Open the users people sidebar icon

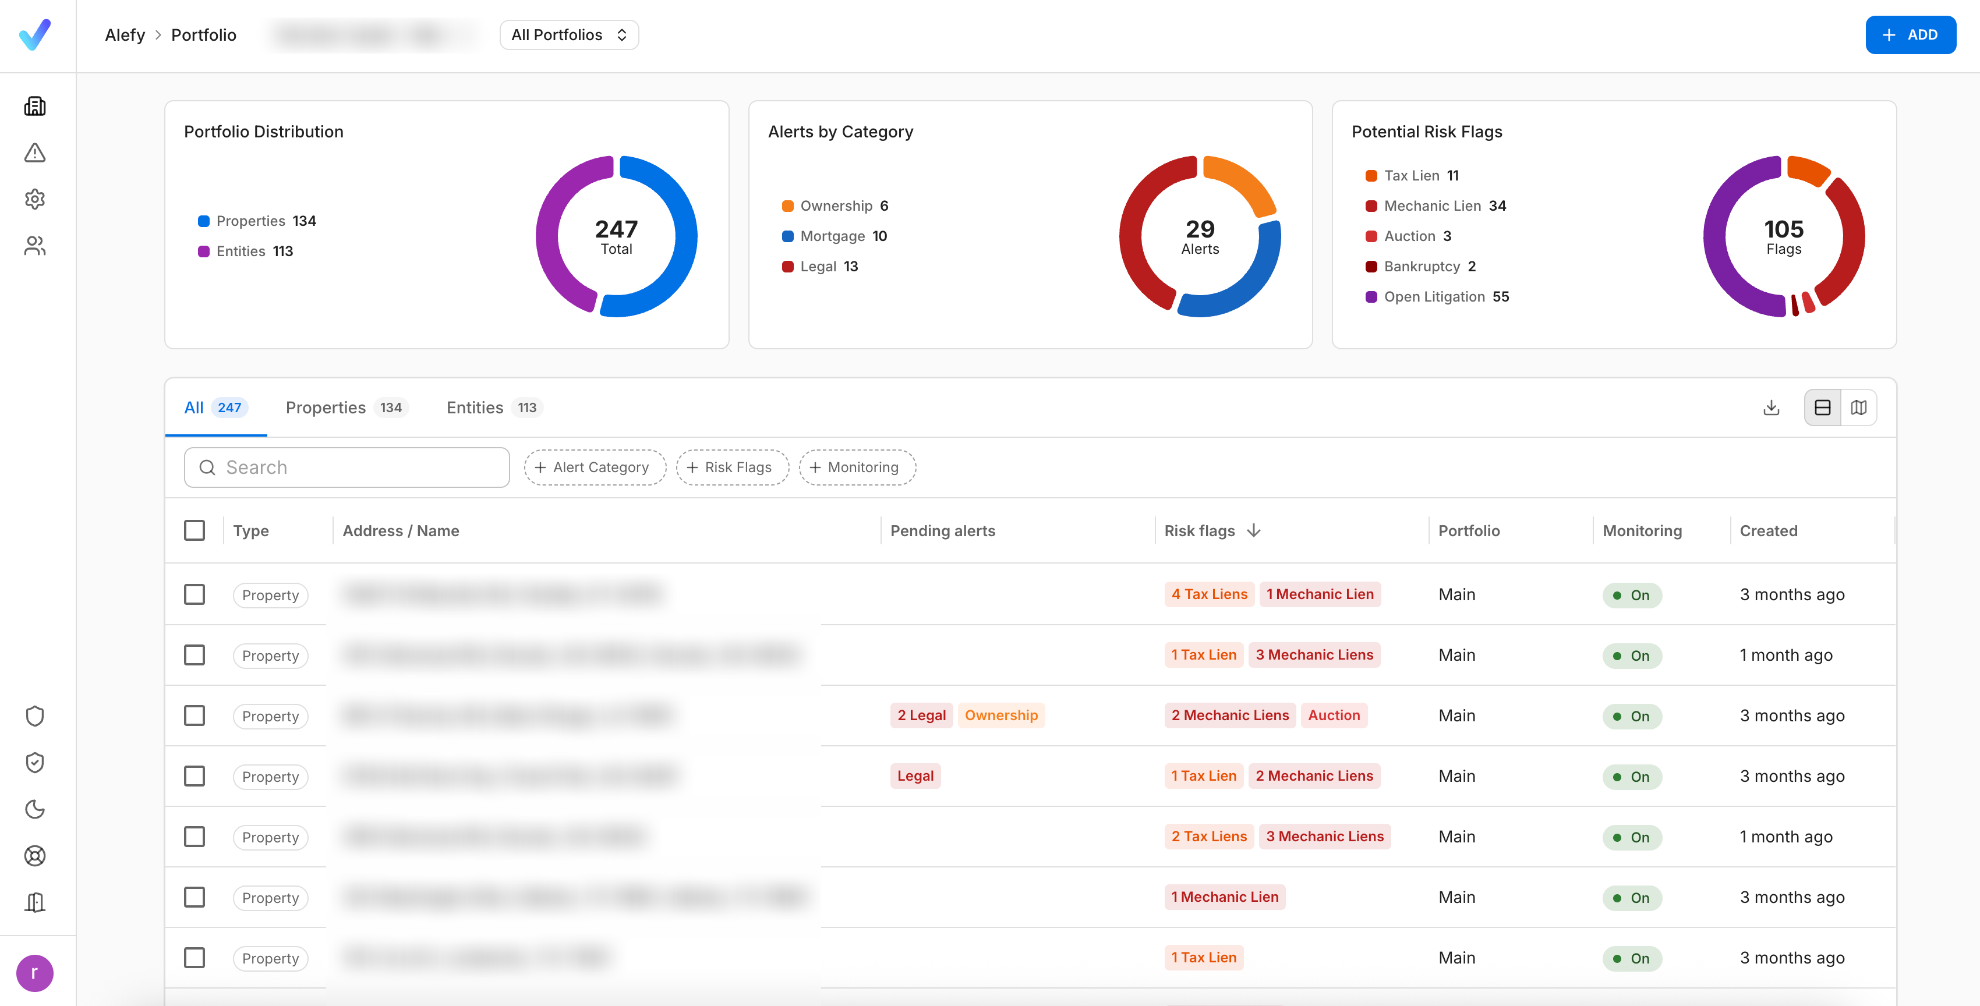click(x=34, y=246)
